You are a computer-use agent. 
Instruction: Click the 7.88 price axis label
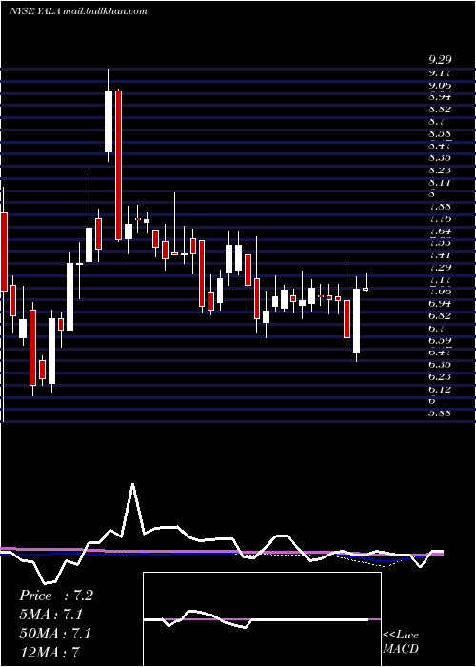(x=440, y=207)
